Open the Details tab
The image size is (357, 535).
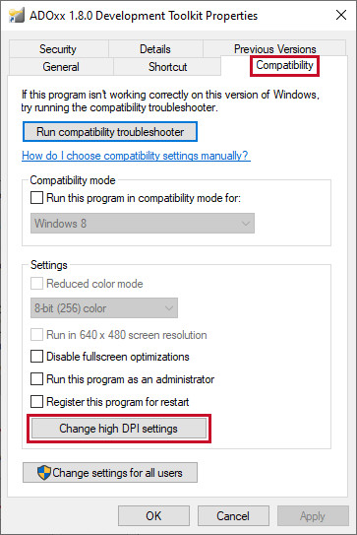[x=155, y=49]
